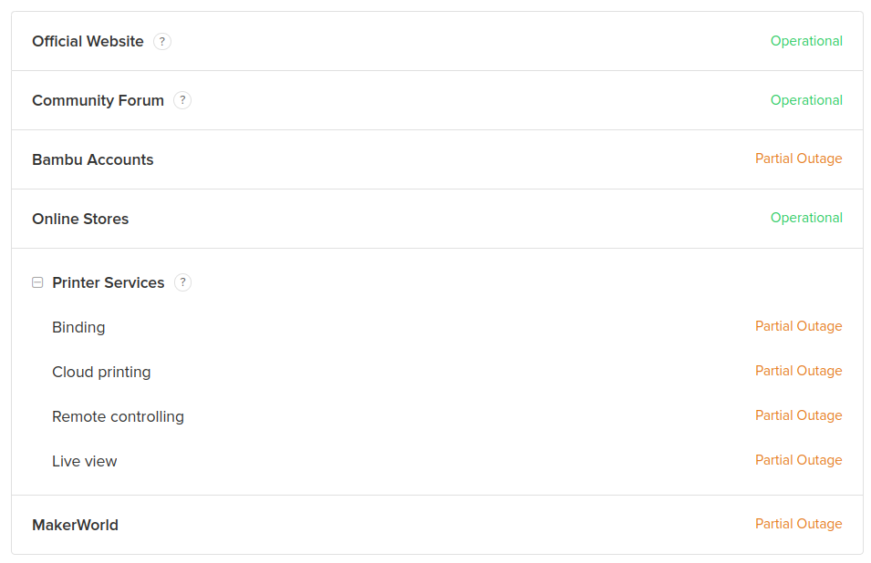Select the Binding sub-service entry

pos(78,327)
